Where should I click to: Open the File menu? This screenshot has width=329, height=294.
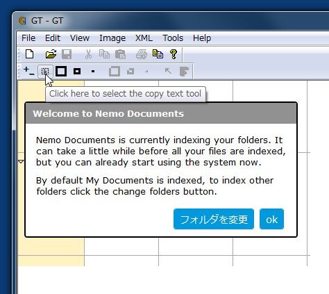28,38
